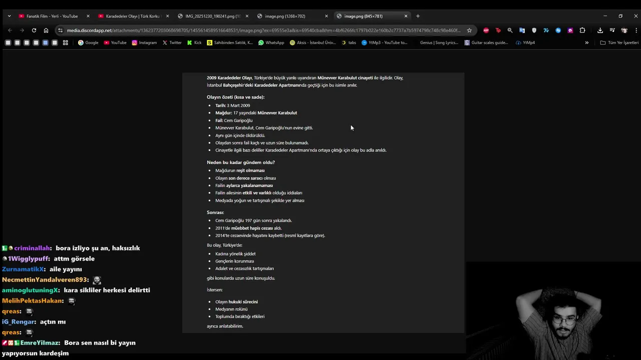The height and width of the screenshot is (360, 641).
Task: Open the WhatsApp bookmark
Action: point(271,42)
